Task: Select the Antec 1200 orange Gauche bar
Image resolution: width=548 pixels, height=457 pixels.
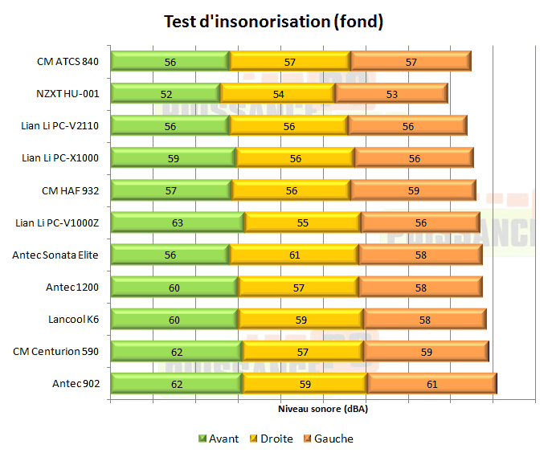Action: click(419, 286)
